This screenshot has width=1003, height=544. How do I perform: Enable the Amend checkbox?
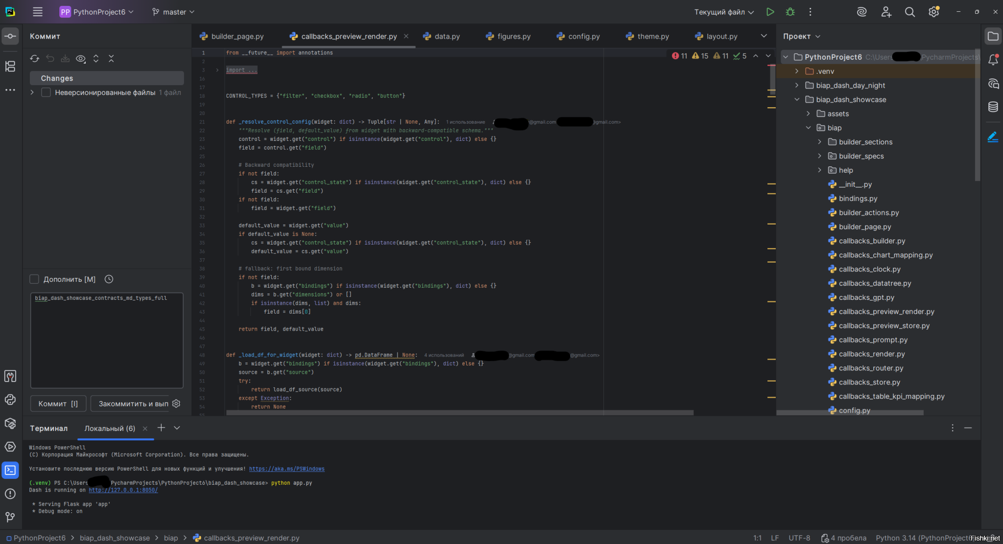[x=34, y=279]
